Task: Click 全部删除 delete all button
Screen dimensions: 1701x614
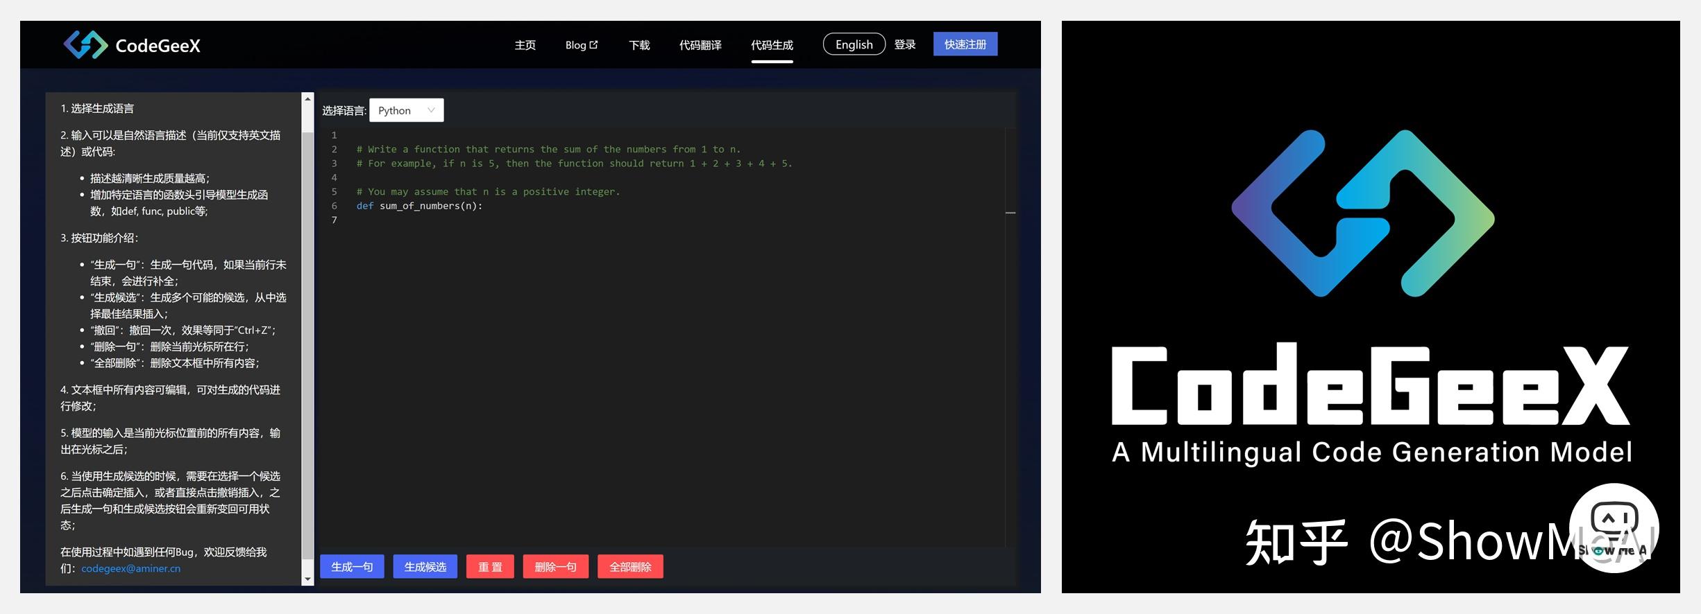Action: point(630,567)
